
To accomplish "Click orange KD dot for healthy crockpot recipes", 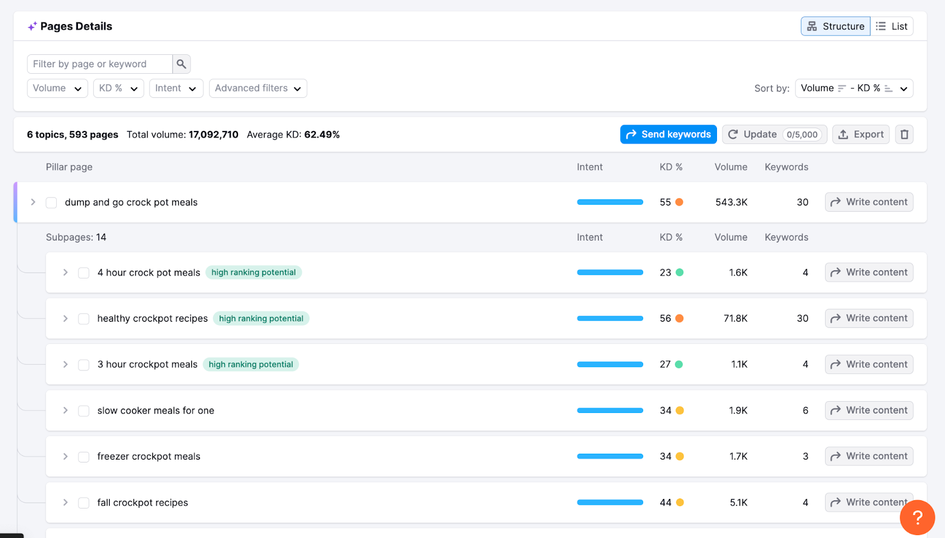I will pos(679,319).
